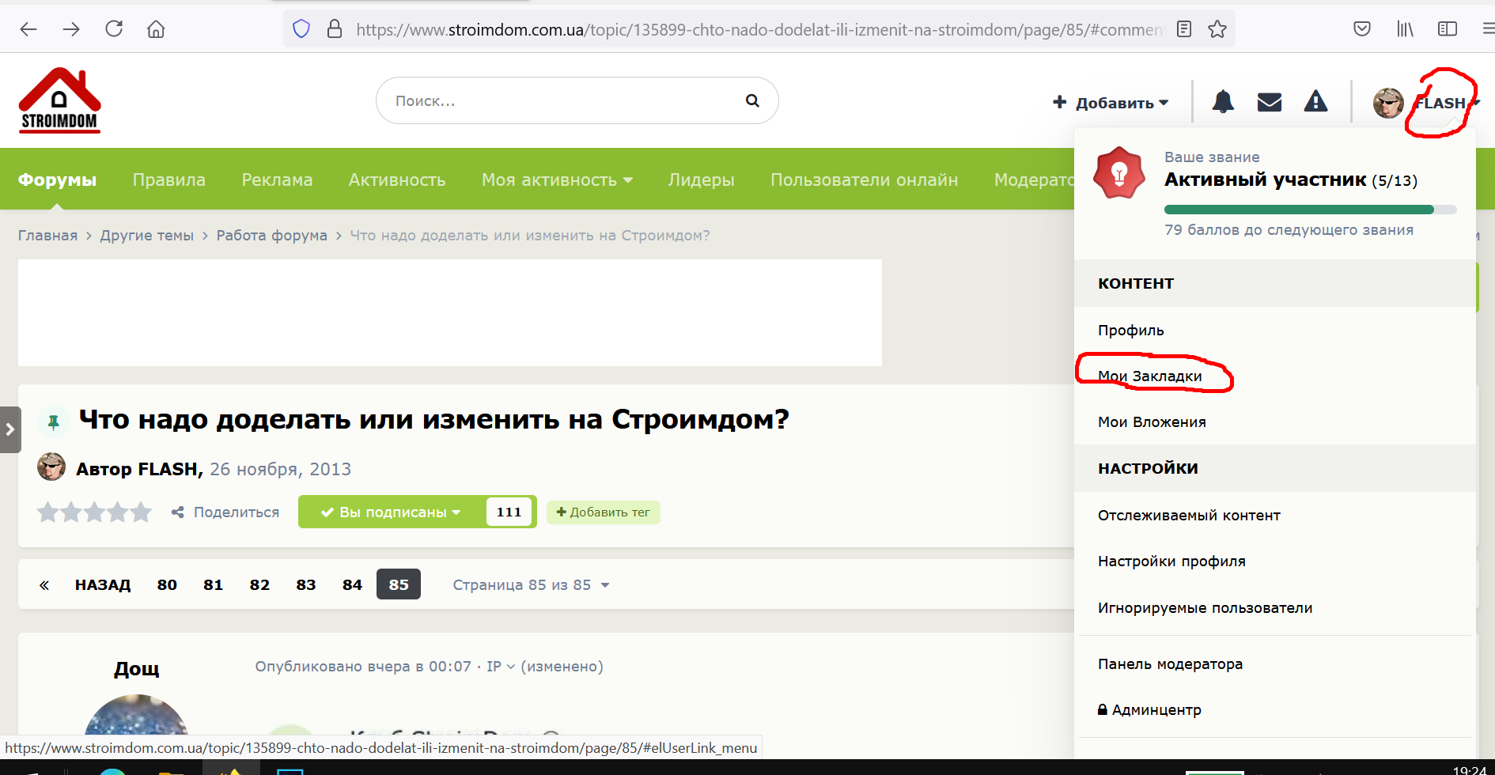1495x775 pixels.
Task: Click Опубликовано вчера в 00:07 timestamp
Action: (x=363, y=667)
